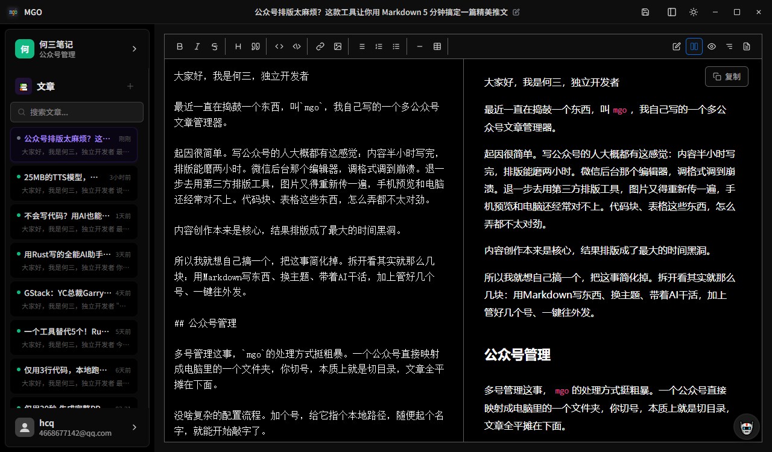Insert a blockquote using the quote icon
Viewport: 772px width, 452px height.
tap(255, 46)
